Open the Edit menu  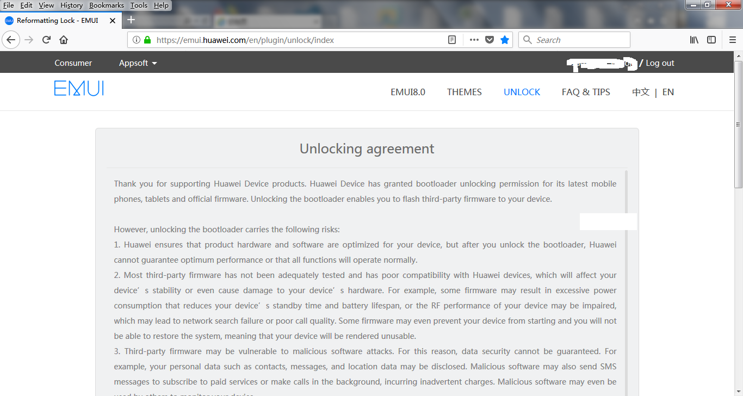coord(26,5)
